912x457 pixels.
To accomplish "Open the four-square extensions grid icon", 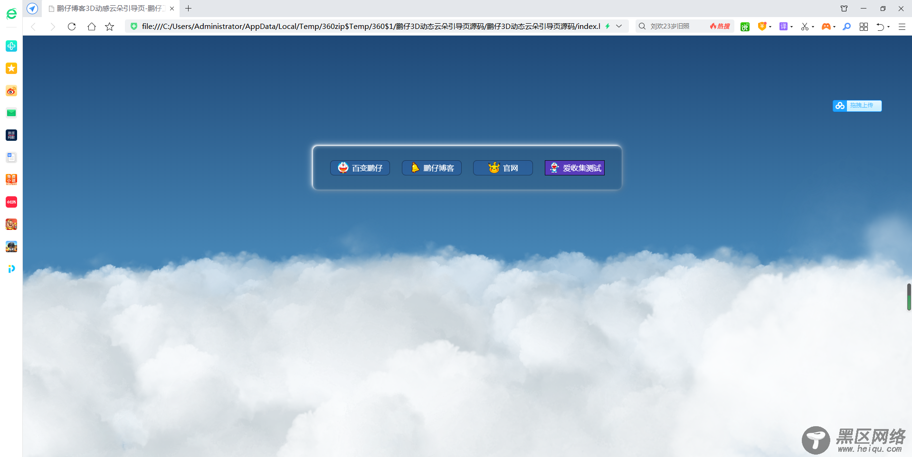I will (x=864, y=27).
